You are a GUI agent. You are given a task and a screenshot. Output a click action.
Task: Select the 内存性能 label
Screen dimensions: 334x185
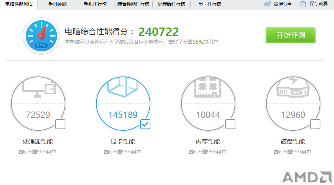208,142
